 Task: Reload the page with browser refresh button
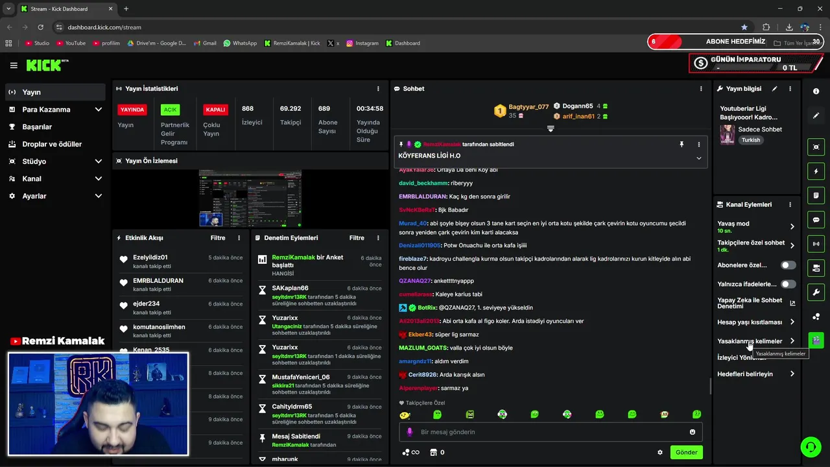tap(40, 27)
